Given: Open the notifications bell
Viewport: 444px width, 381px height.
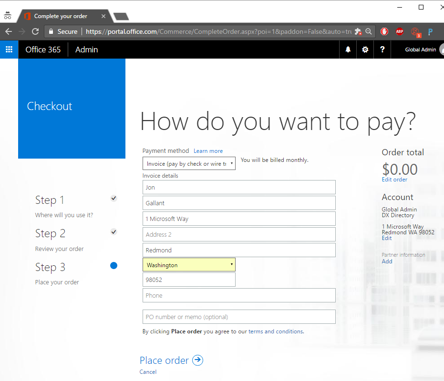Looking at the screenshot, I should (348, 50).
